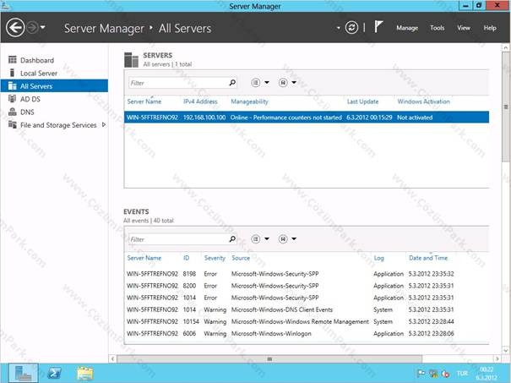Image resolution: width=511 pixels, height=383 pixels.
Task: Click the Local Server icon
Action: [x=13, y=73]
